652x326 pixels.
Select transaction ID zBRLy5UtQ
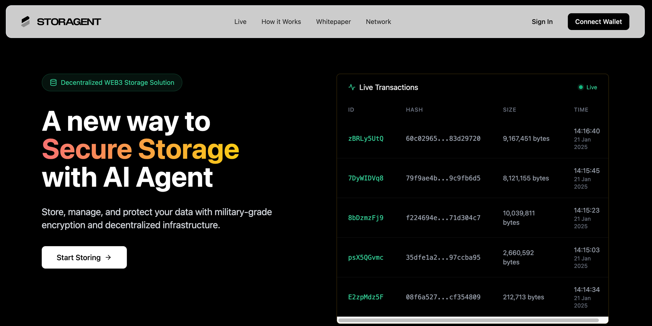pos(366,139)
